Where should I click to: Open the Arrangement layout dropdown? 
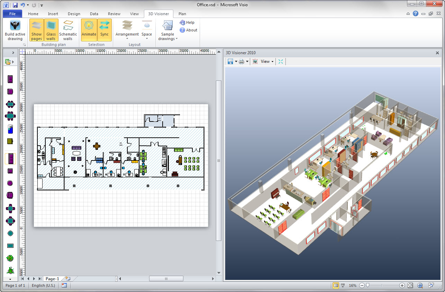(x=127, y=30)
